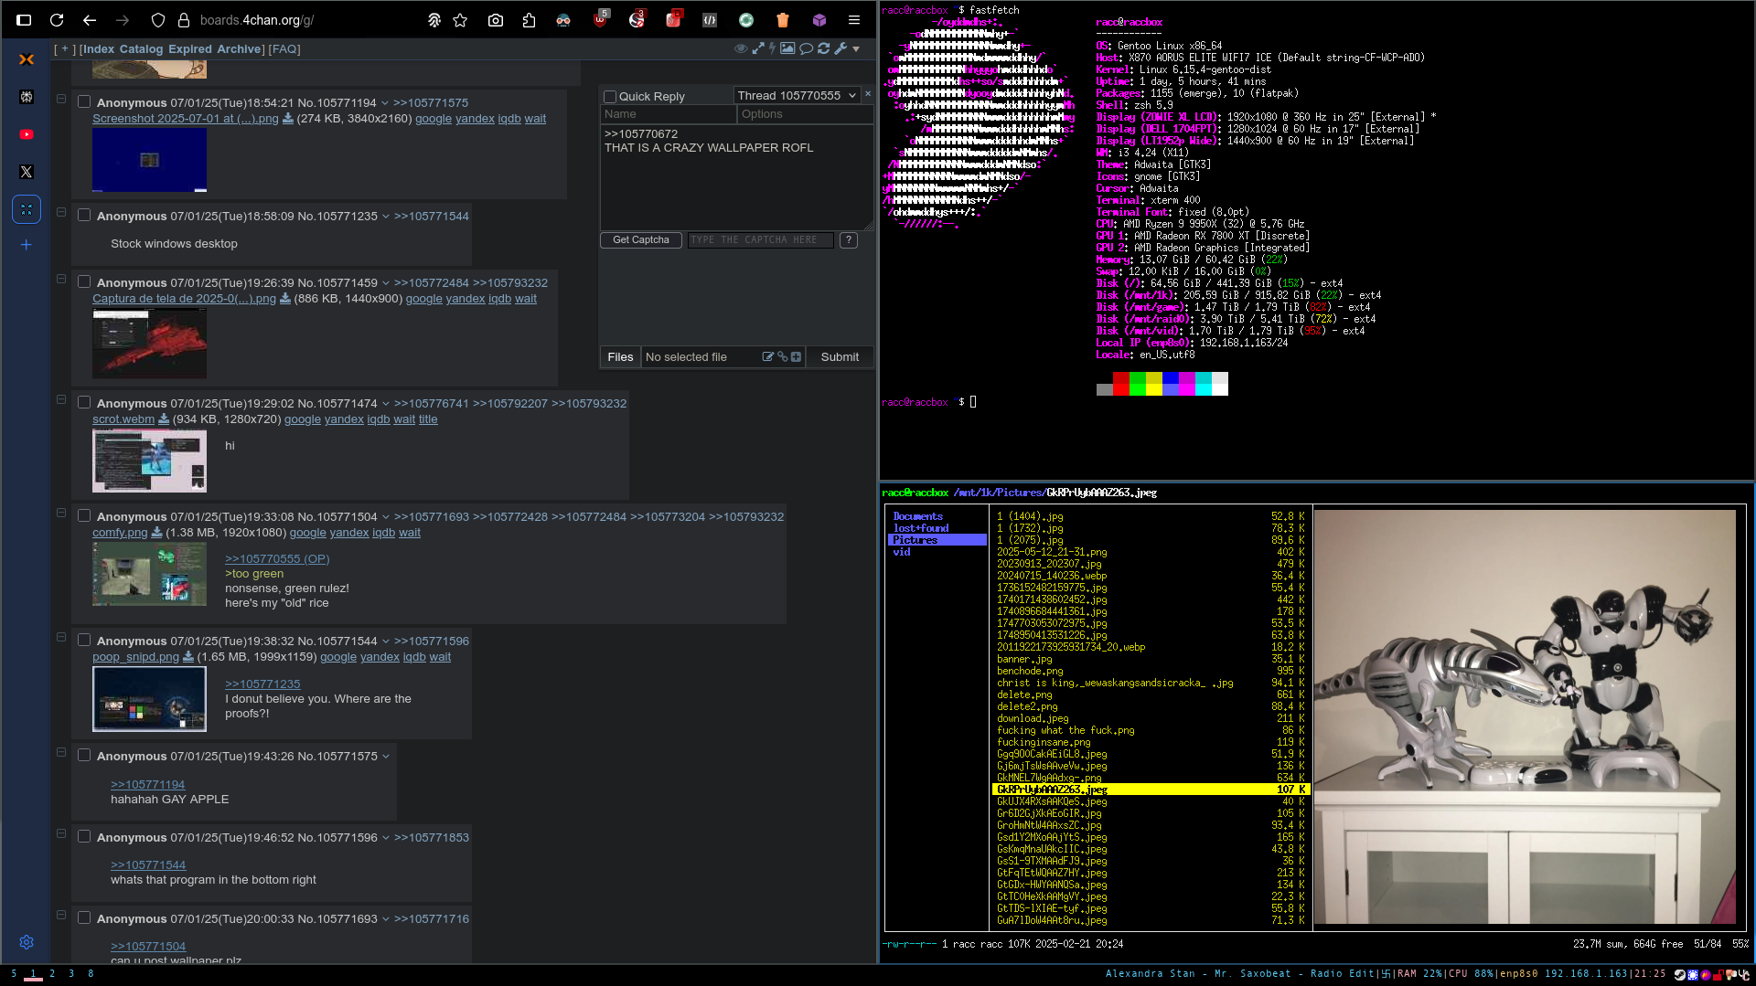The width and height of the screenshot is (1756, 986).
Task: Click the Get Captcha button
Action: click(641, 240)
